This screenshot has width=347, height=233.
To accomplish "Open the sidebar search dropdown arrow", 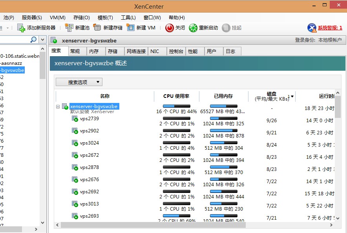I will click(x=42, y=40).
